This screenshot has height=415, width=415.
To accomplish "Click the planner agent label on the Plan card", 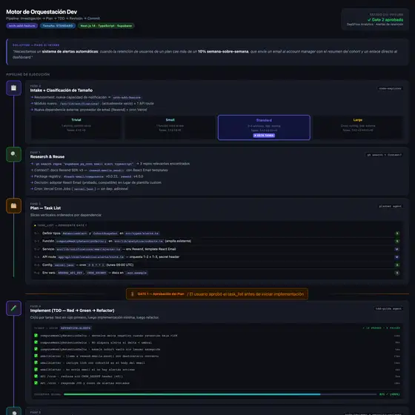I will coord(390,206).
